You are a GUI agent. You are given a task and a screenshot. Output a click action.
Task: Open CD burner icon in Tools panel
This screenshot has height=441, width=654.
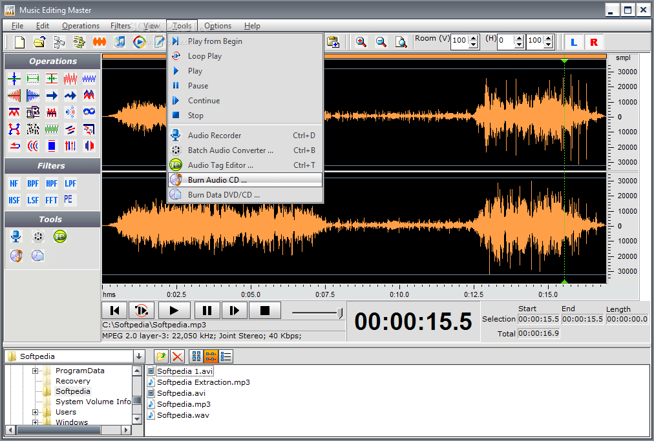16,256
